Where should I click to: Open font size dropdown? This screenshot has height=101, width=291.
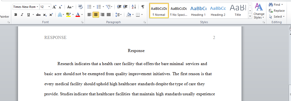pos(49,7)
